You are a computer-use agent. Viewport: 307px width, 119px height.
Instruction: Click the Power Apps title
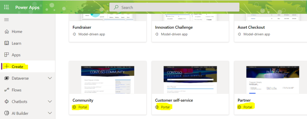click(x=27, y=7)
